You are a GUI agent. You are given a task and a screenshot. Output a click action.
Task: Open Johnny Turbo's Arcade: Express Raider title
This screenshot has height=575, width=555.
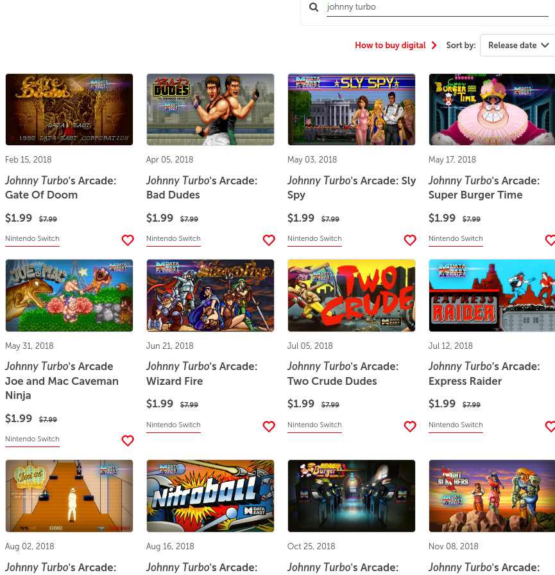(484, 373)
